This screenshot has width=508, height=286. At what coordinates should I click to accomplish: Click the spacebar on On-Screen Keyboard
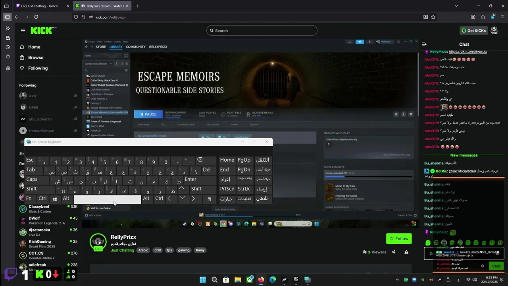pyautogui.click(x=107, y=199)
